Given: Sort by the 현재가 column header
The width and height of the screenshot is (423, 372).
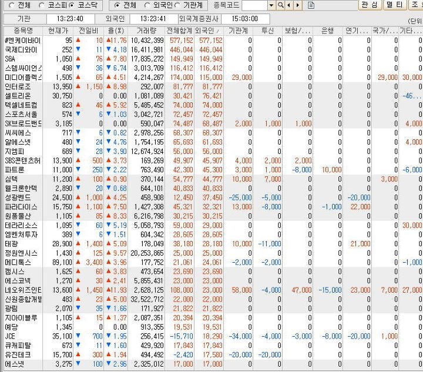Looking at the screenshot, I should click(58, 31).
